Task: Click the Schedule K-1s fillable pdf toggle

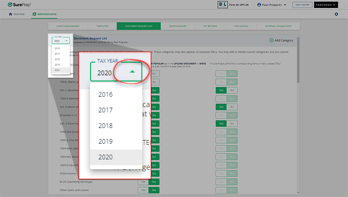Action: [227, 115]
